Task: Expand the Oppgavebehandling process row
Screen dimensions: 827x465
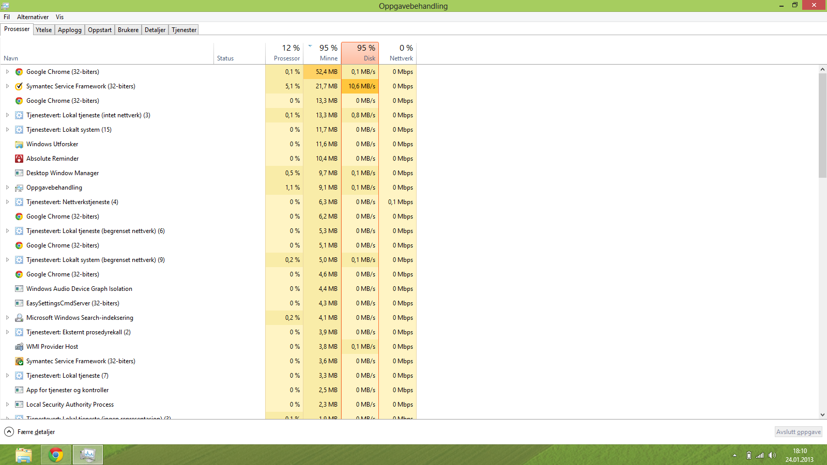Action: (7, 188)
